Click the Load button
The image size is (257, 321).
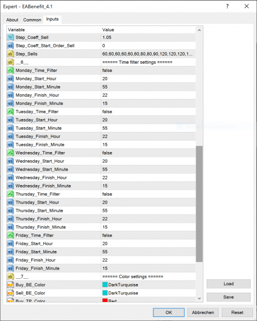coord(229,284)
